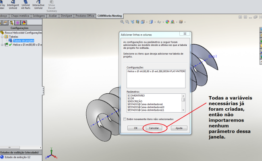
Task: Switch to the Produtos Office tab
Action: click(x=85, y=16)
